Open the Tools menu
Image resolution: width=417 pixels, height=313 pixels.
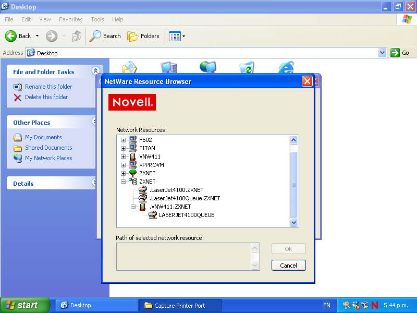tap(97, 19)
